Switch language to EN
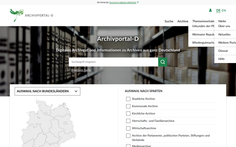 (224, 10)
